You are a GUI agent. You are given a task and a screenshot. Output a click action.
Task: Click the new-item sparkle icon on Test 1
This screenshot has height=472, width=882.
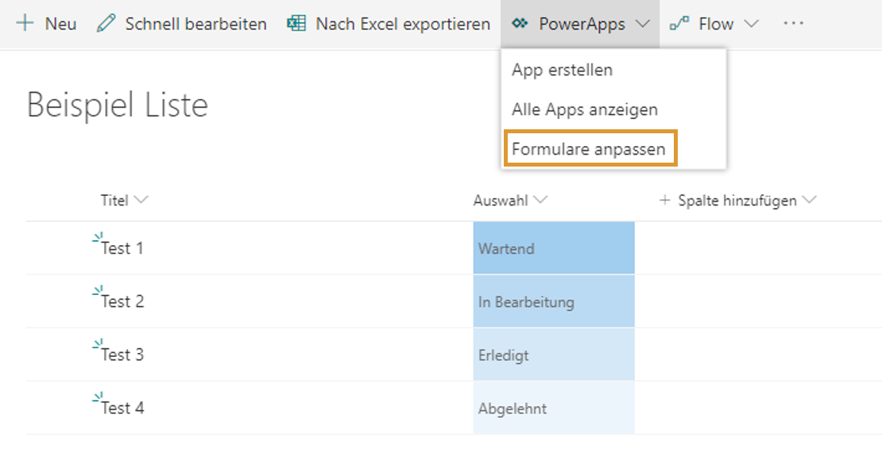pos(97,237)
